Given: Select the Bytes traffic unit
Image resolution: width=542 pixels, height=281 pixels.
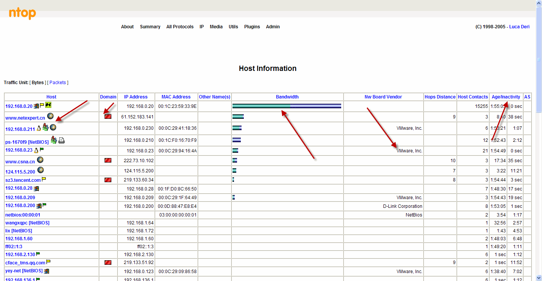Looking at the screenshot, I should click(x=38, y=83).
